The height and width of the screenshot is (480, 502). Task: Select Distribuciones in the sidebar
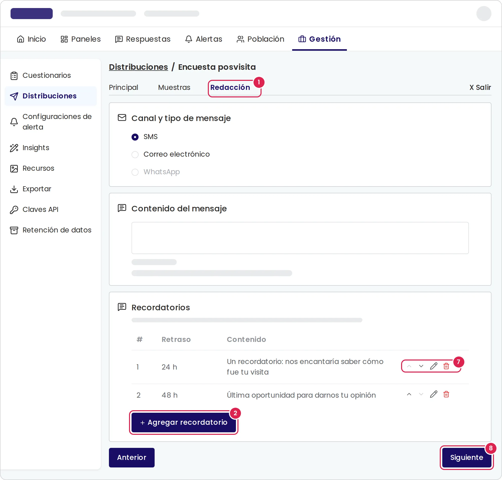pyautogui.click(x=51, y=96)
